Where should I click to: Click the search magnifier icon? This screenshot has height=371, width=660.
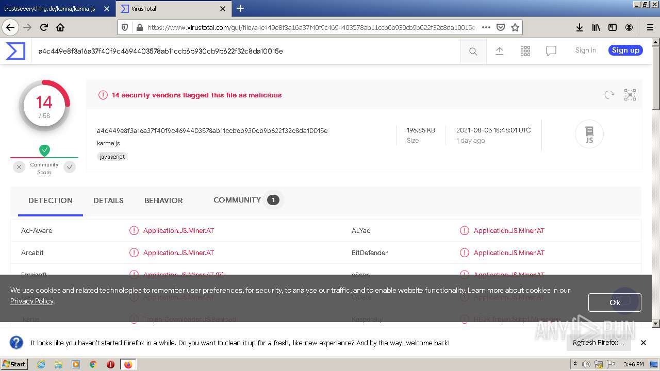click(473, 51)
